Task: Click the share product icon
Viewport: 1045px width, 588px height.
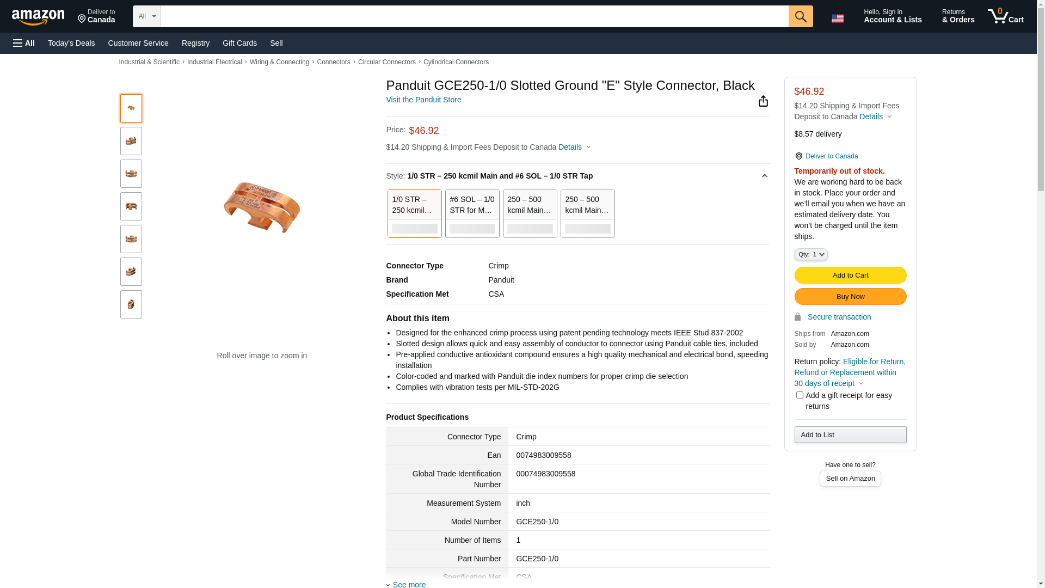Action: coord(763,101)
